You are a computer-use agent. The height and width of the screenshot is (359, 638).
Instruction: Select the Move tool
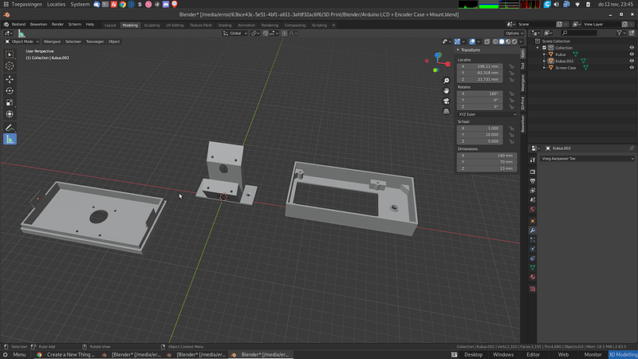click(x=10, y=79)
